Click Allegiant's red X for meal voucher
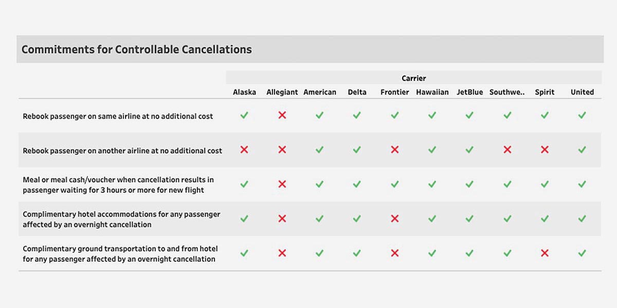The image size is (617, 308). 282,184
